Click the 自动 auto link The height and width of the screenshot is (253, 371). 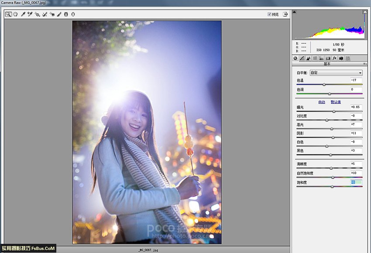(322, 102)
